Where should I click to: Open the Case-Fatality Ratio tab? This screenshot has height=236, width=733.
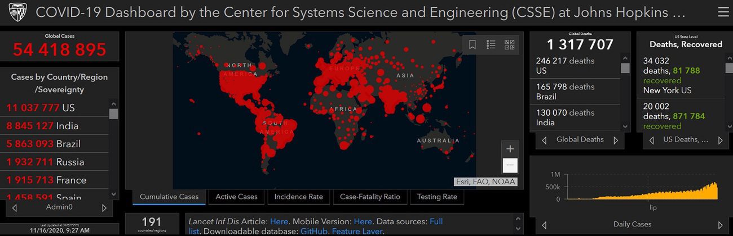click(x=370, y=197)
